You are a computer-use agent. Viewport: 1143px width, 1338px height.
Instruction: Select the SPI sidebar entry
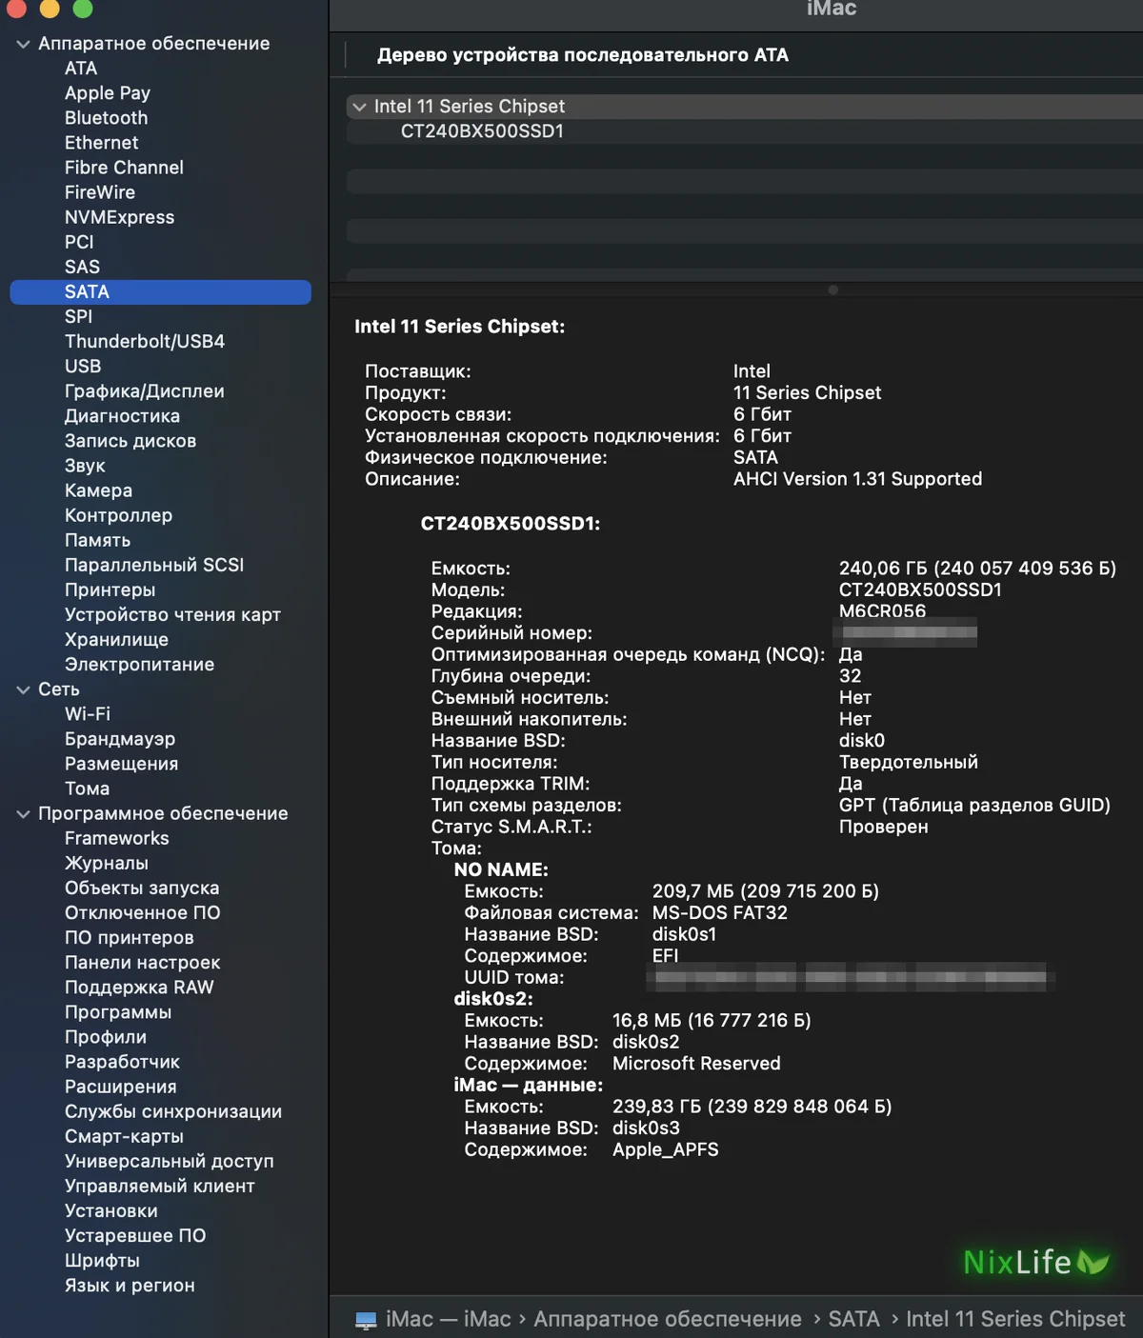click(x=78, y=316)
